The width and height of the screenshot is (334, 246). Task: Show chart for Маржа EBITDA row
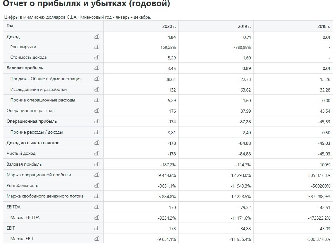click(x=97, y=217)
